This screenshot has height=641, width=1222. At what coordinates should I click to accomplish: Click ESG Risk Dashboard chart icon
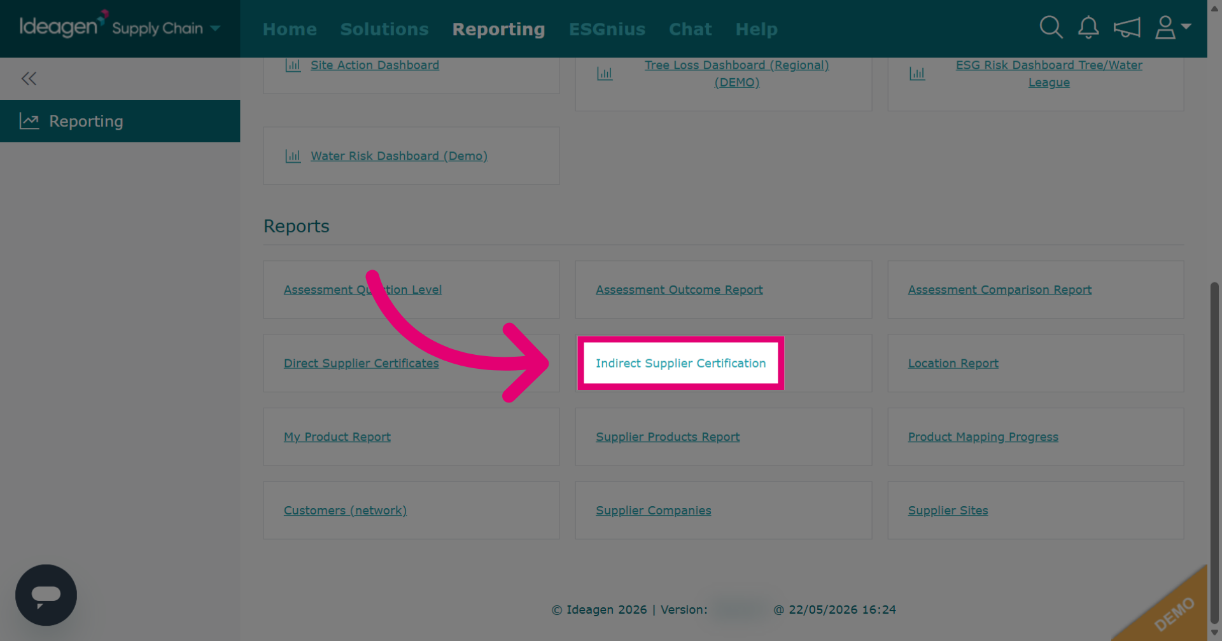917,74
